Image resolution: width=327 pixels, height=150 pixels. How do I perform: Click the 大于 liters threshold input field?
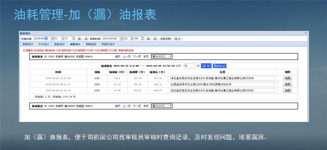(189, 66)
